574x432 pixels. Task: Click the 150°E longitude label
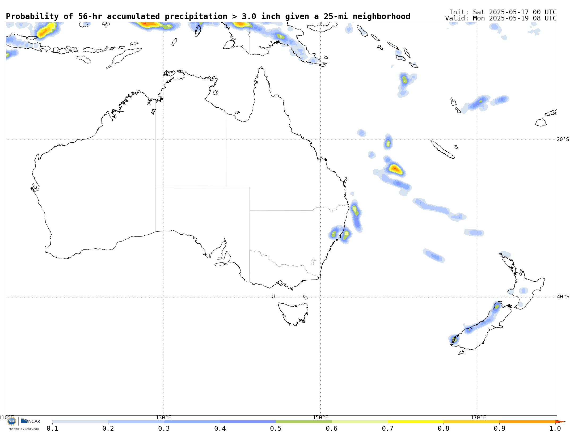click(320, 417)
